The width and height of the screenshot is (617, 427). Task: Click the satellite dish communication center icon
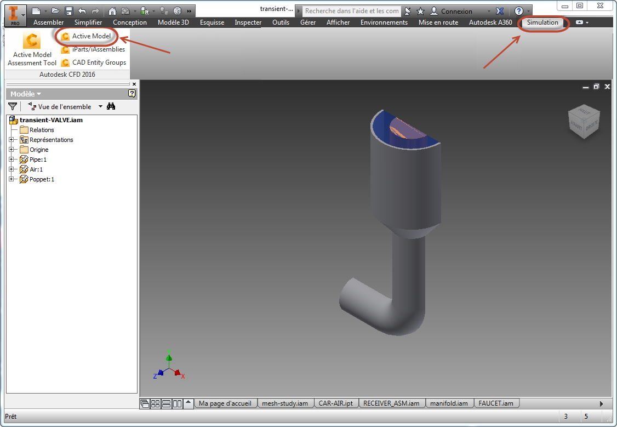click(x=408, y=11)
